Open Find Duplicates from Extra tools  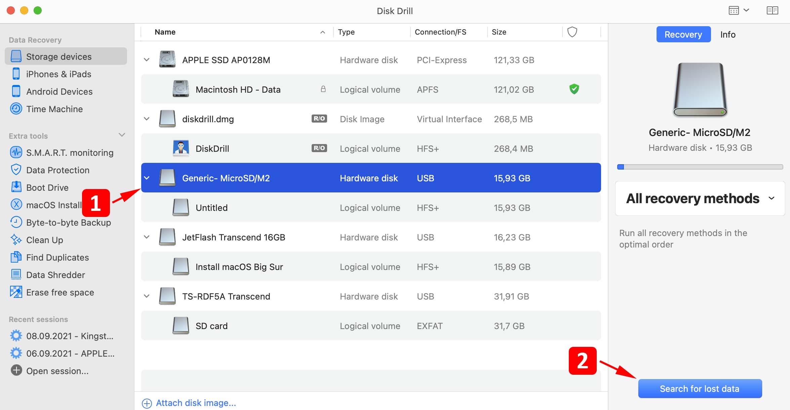click(x=57, y=257)
